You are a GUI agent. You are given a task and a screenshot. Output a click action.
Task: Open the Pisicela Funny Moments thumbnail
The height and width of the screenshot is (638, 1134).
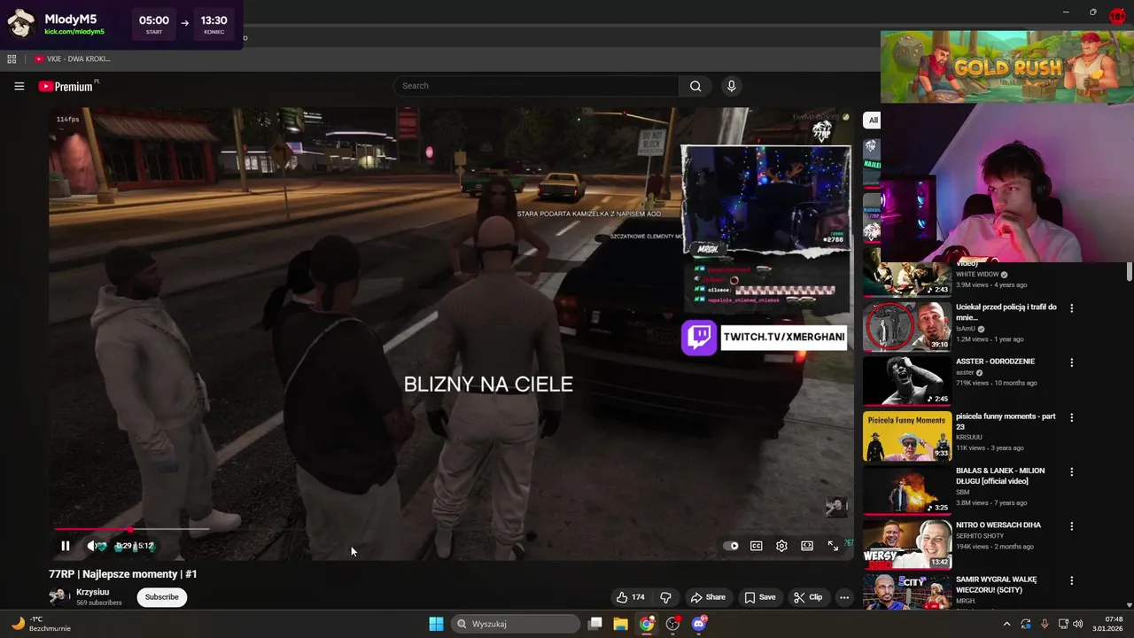tap(907, 435)
